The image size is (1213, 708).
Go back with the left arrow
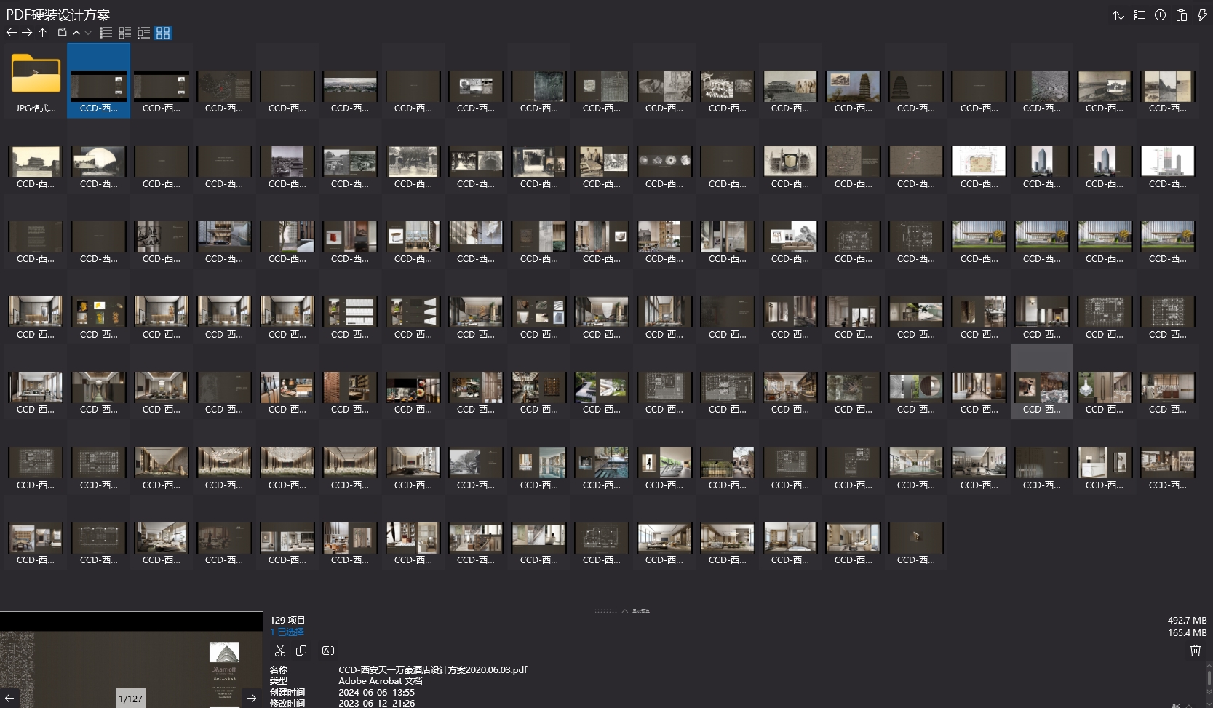point(11,33)
